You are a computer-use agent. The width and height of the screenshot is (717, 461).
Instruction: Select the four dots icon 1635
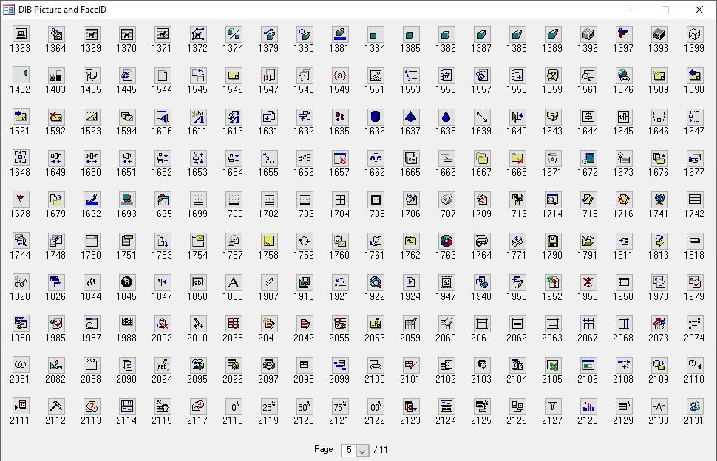pyautogui.click(x=339, y=117)
